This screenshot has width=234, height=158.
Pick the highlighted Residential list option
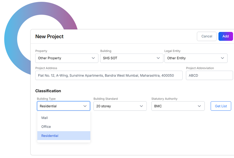[x=50, y=136]
